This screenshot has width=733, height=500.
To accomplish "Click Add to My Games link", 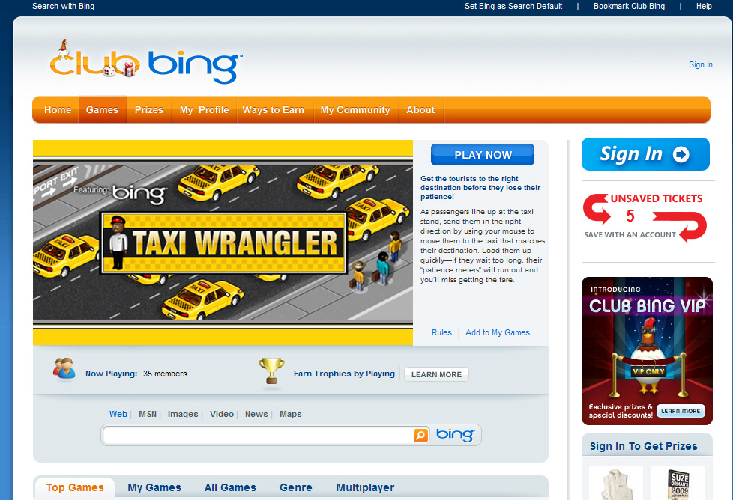I will [498, 332].
